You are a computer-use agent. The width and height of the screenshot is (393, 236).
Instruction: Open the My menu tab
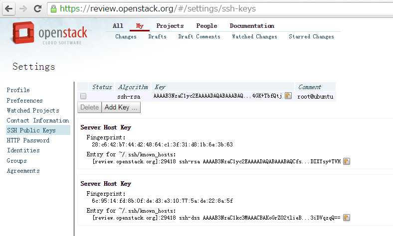click(140, 26)
